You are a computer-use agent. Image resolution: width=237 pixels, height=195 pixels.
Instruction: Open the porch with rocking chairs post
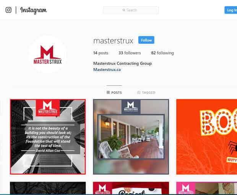click(x=131, y=137)
